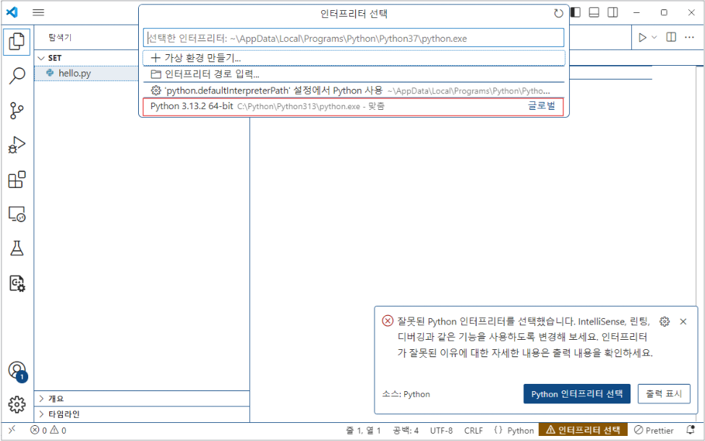Screen dimensions: 705x441
Task: Select Create Virtual Environment option
Action: coord(354,58)
